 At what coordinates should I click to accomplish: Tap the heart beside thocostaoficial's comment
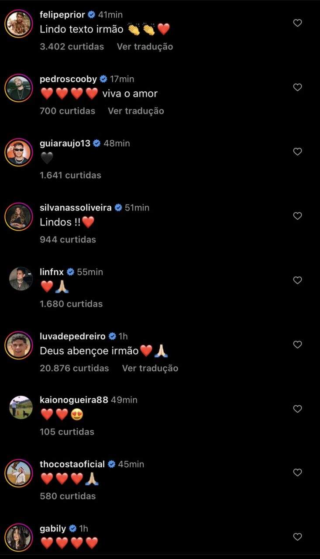(x=297, y=473)
